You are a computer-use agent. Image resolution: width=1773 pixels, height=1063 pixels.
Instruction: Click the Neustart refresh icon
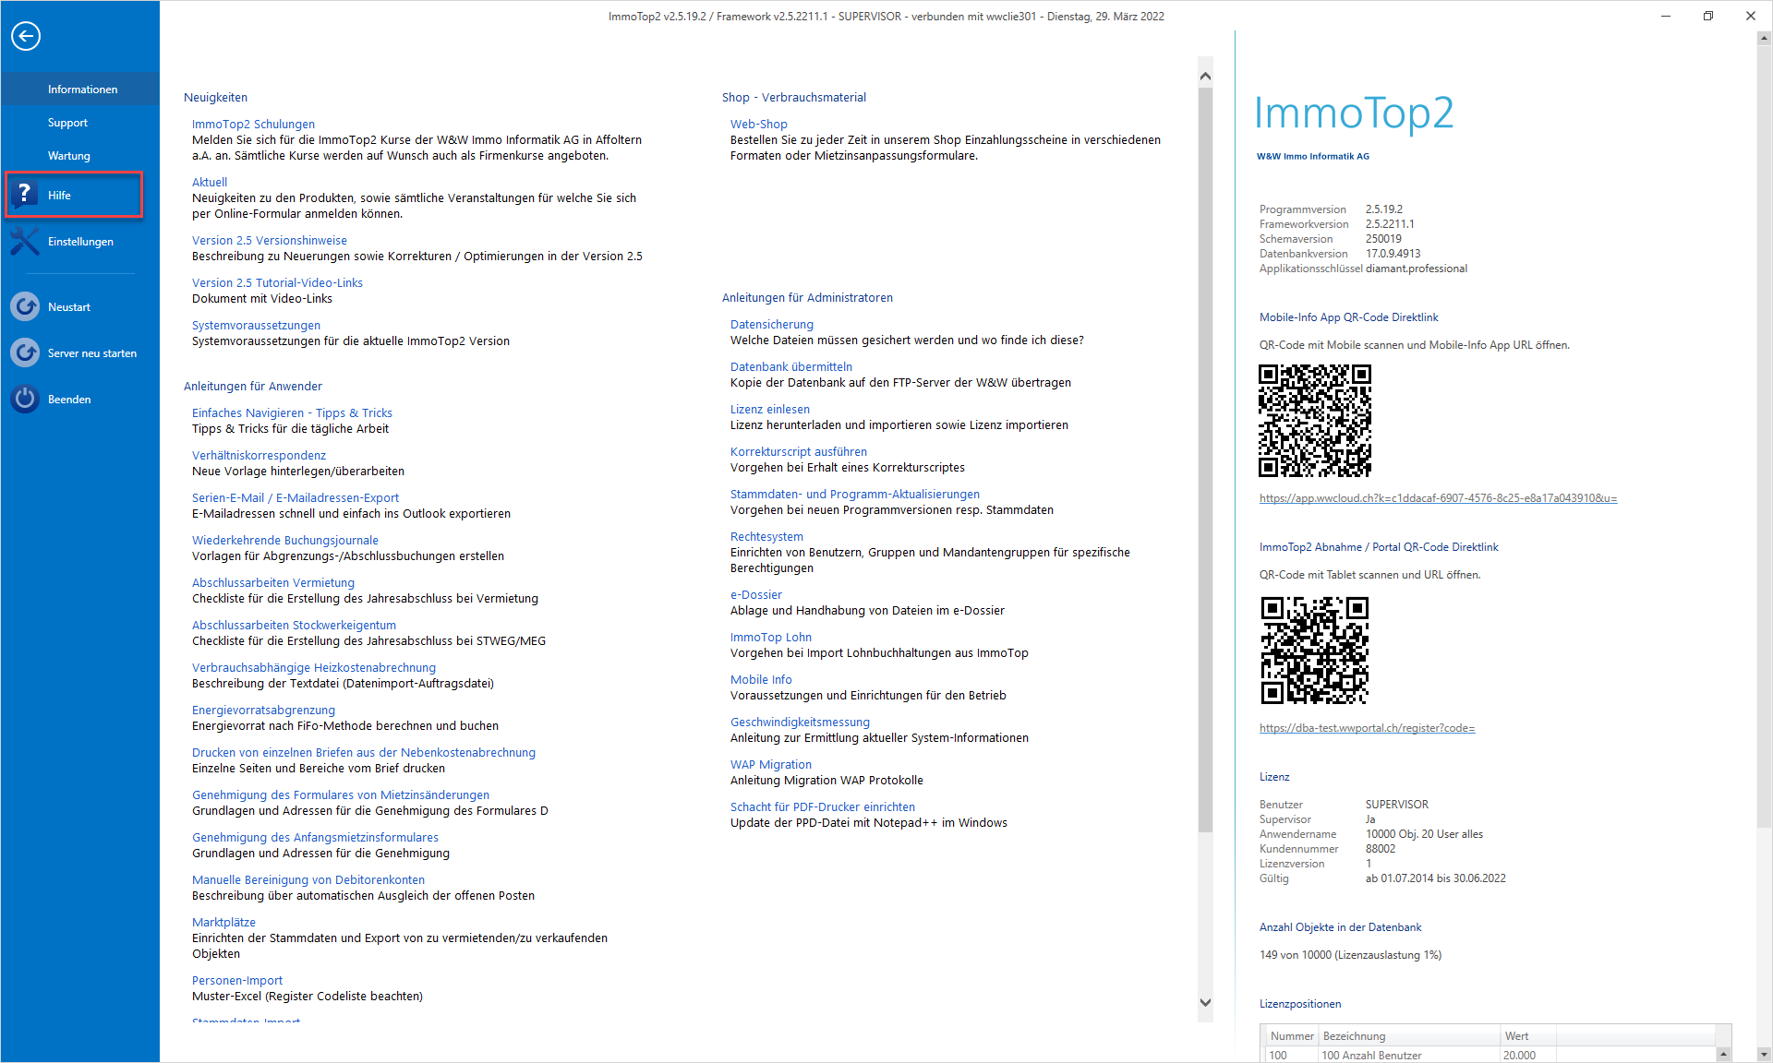(x=25, y=306)
